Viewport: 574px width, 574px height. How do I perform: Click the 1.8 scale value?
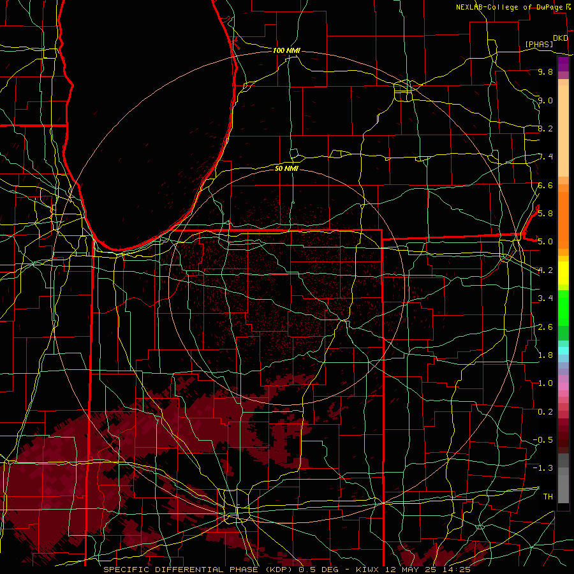[x=545, y=355]
